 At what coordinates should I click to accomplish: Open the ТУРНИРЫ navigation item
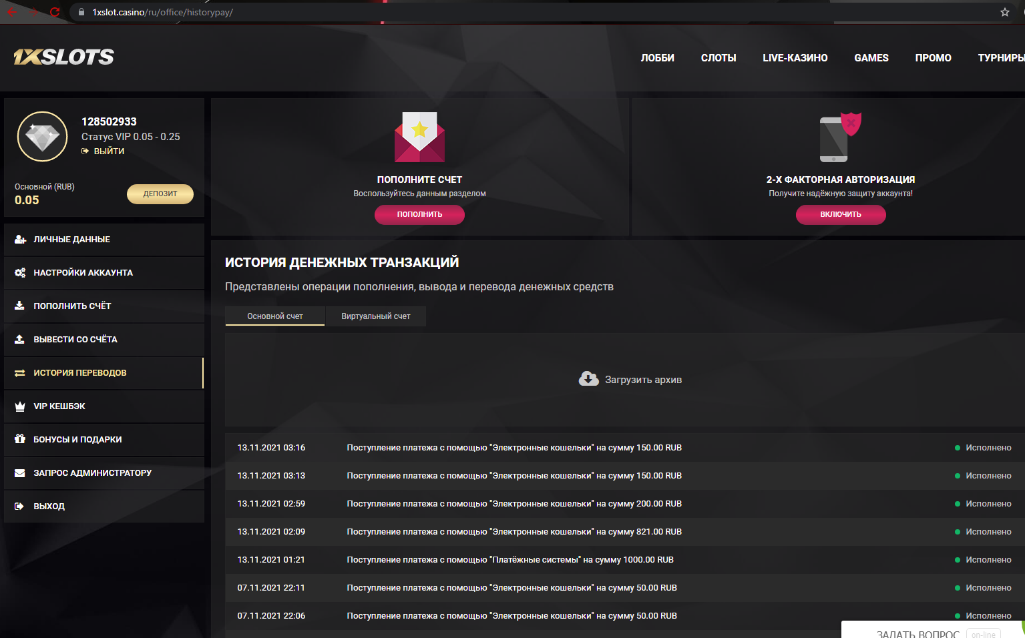pos(1001,58)
